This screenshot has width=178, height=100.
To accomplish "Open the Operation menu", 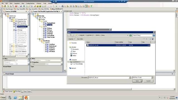I will pyautogui.click(x=17, y=3).
